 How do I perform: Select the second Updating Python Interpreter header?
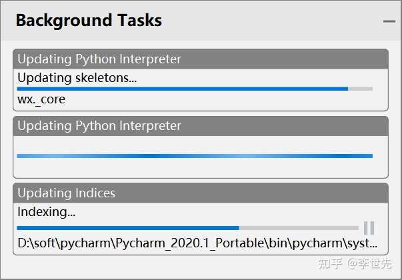pyautogui.click(x=99, y=126)
